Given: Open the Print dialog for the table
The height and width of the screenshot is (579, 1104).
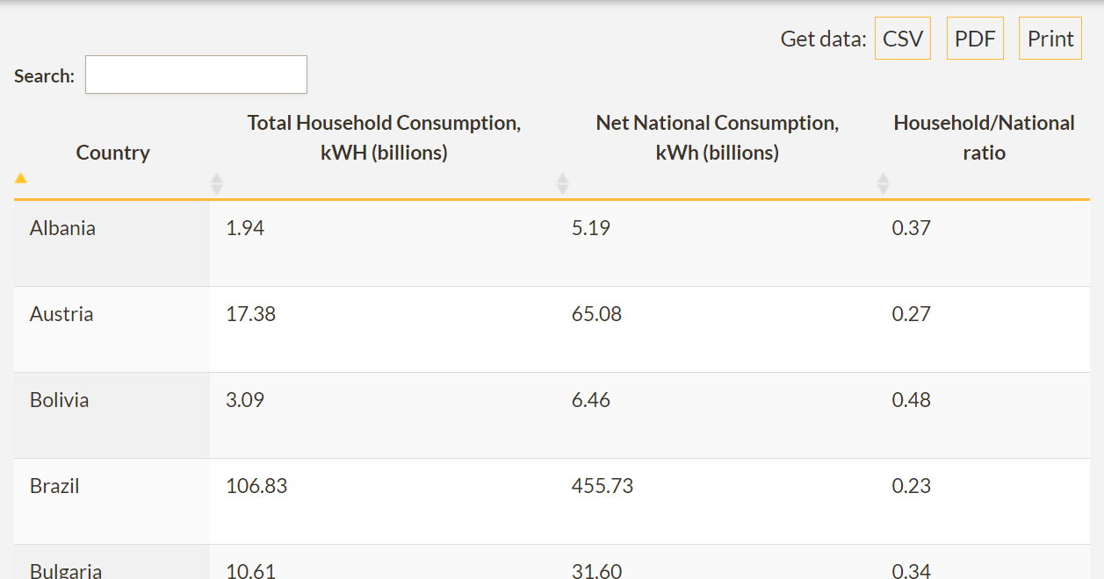Looking at the screenshot, I should tap(1050, 38).
